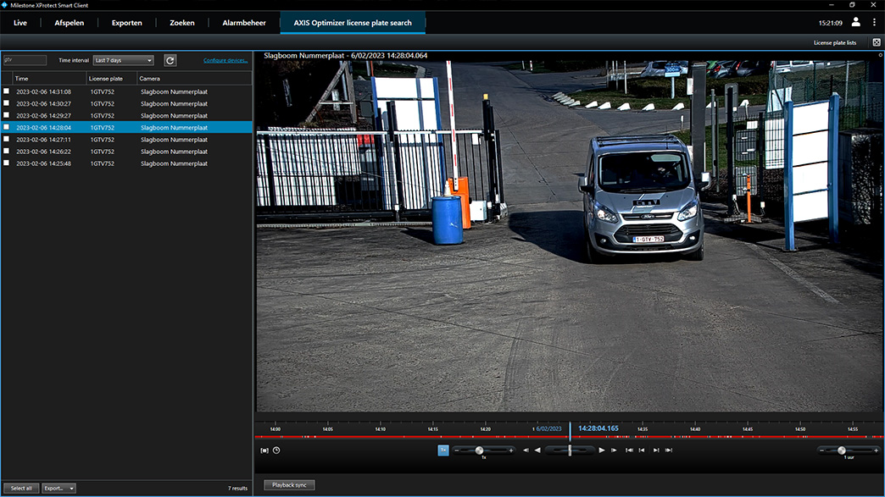Screen dimensions: 885x497
Task: Open the Exporten tab
Action: (x=127, y=23)
